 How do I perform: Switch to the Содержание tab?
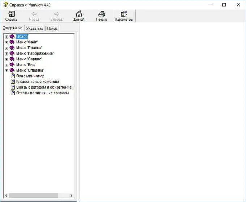(x=13, y=28)
